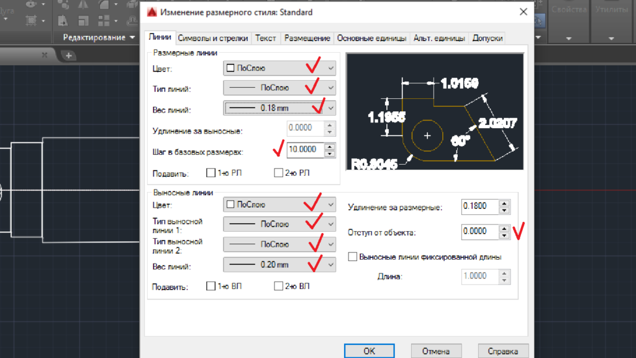Increase Удлинение за размерные with up arrow

coord(504,203)
